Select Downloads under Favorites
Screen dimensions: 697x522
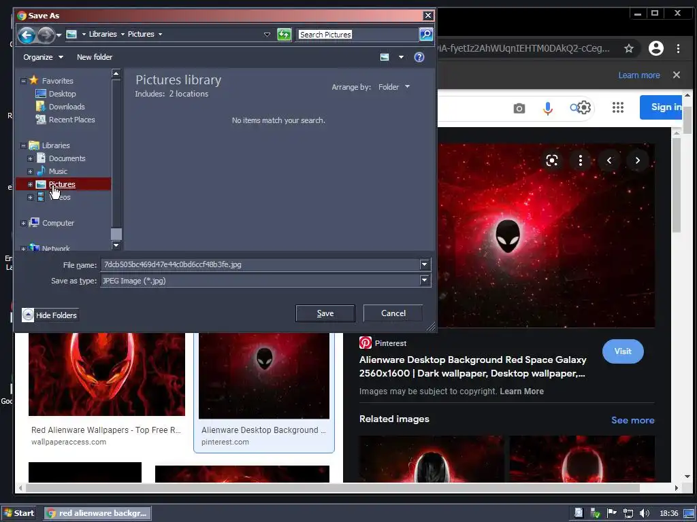click(61, 107)
